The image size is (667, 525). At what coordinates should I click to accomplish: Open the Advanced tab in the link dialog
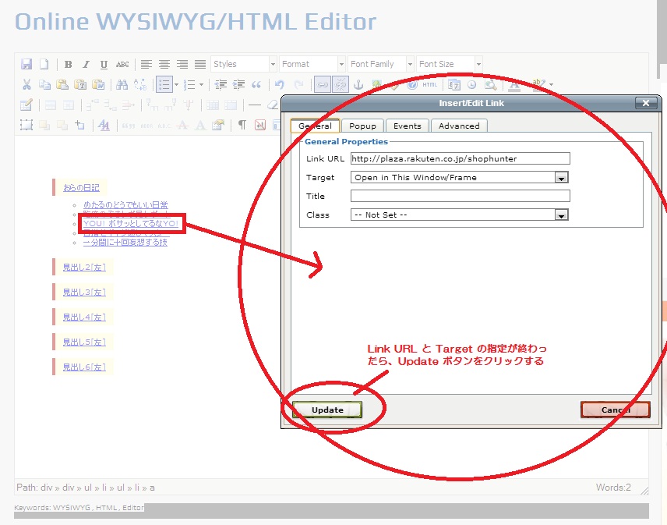point(459,126)
